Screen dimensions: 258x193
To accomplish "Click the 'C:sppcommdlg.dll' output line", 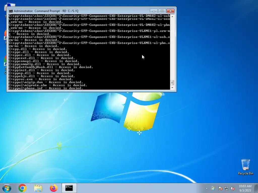I will [x=45, y=64].
